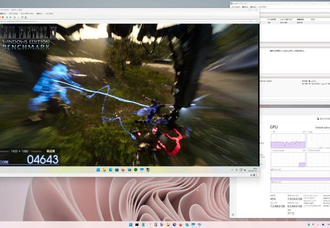Open クリップボード menu in VM connection window
330x228 pixels.
pos(27,14)
